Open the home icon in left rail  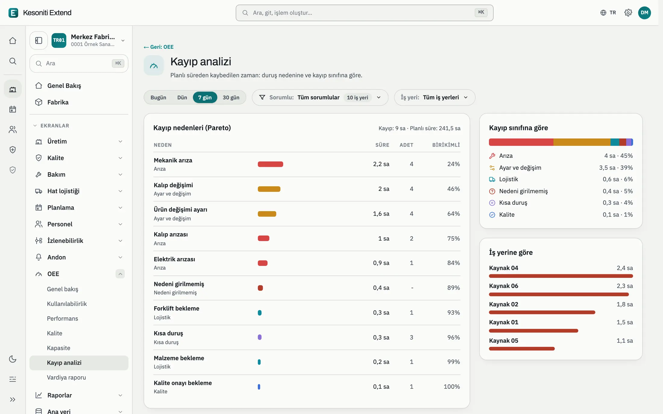[x=13, y=41]
